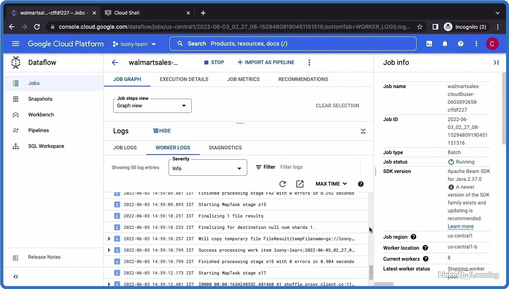Screen dimensions: 509x289
Task: Open the MAX TIME dropdown
Action: coord(331,184)
